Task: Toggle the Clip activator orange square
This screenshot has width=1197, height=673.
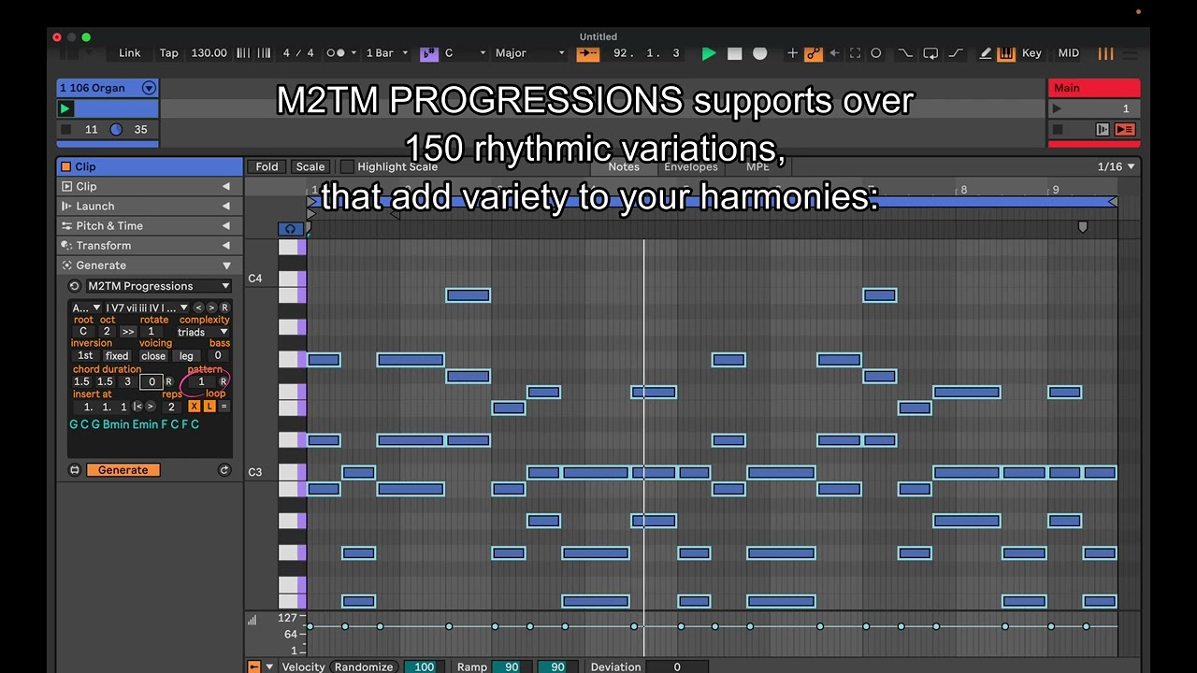Action: pyautogui.click(x=65, y=166)
